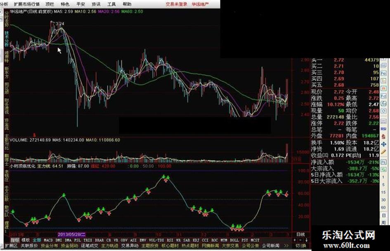The image size is (390, 251).
Task: Click the red 日 square toolbar icon
Action: point(383,88)
